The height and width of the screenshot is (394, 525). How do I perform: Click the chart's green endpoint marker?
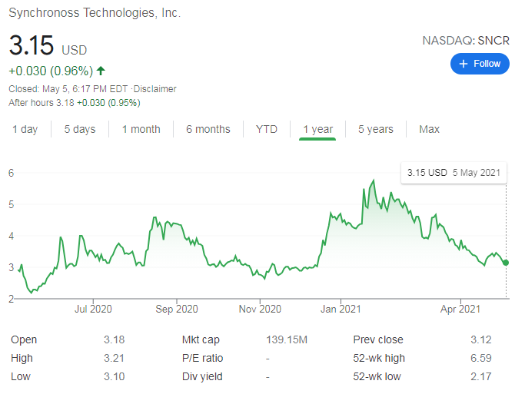coord(506,263)
